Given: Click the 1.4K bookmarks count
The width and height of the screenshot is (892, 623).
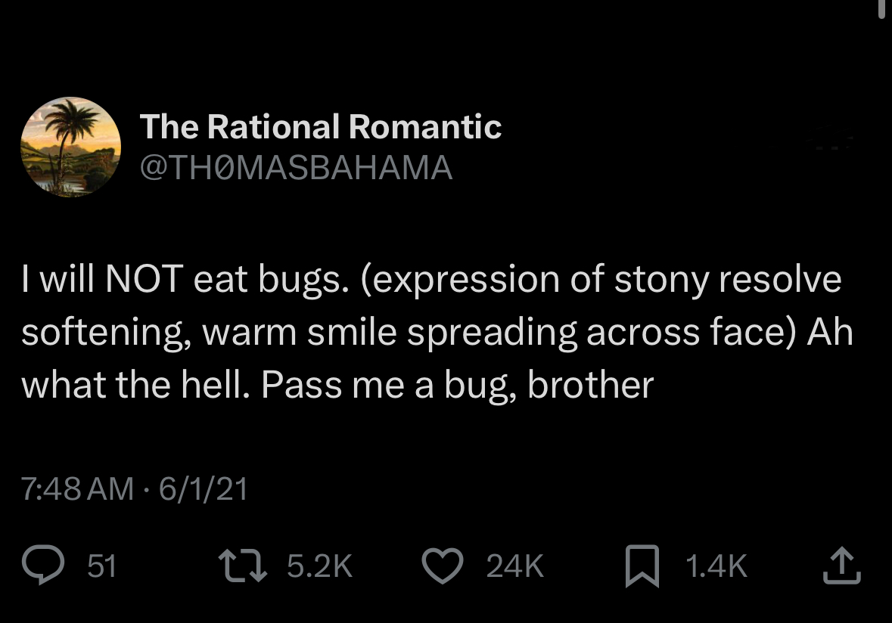Looking at the screenshot, I should coord(714,566).
